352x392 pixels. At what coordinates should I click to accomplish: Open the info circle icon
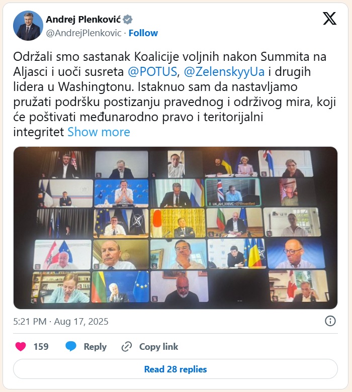330,321
